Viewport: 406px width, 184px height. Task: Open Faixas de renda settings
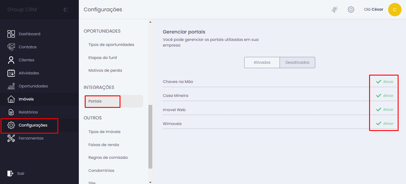(104, 145)
